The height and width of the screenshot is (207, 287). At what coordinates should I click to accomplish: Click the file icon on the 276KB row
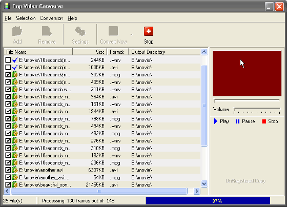pyautogui.click(x=15, y=140)
